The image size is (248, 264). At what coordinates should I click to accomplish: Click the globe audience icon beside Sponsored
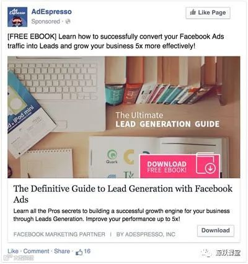coord(68,21)
